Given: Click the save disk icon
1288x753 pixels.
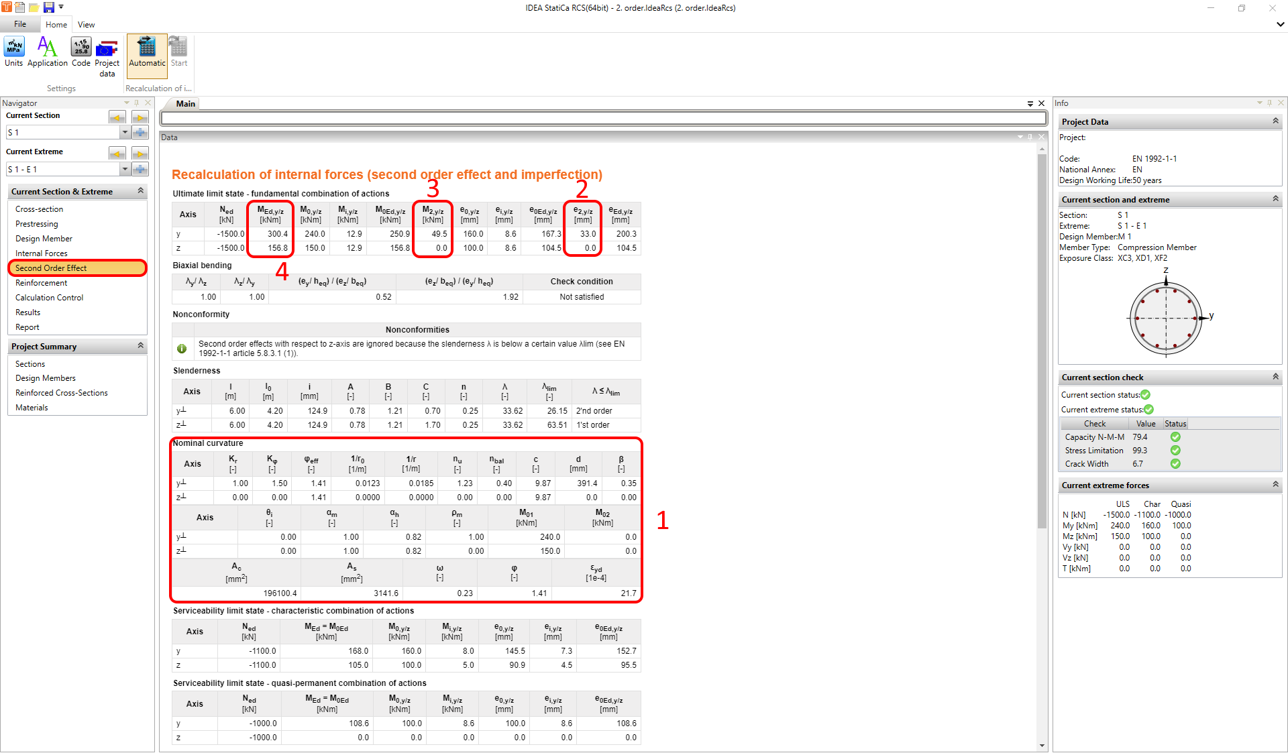Looking at the screenshot, I should 49,7.
